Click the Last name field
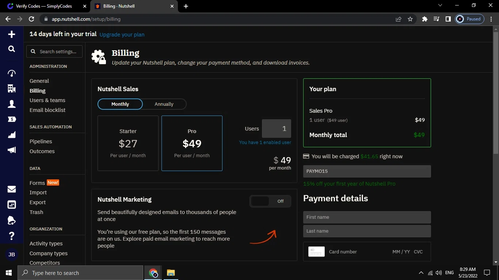Image resolution: width=499 pixels, height=280 pixels. click(367, 231)
